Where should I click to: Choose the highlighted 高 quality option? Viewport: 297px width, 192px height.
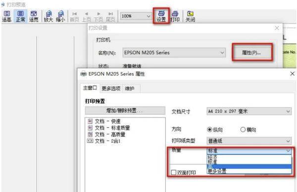click(249, 166)
